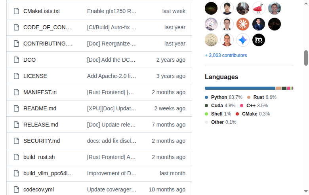This screenshot has height=195, width=309.
Task: Open the CODE_OF_CON… file
Action: pos(47,27)
